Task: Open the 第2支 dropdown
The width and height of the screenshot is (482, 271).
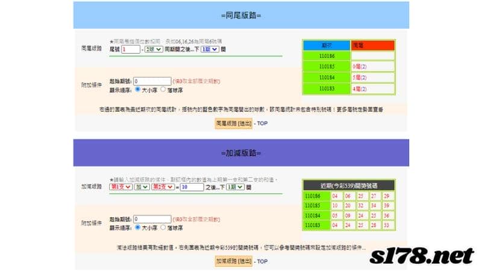Action: coord(163,187)
